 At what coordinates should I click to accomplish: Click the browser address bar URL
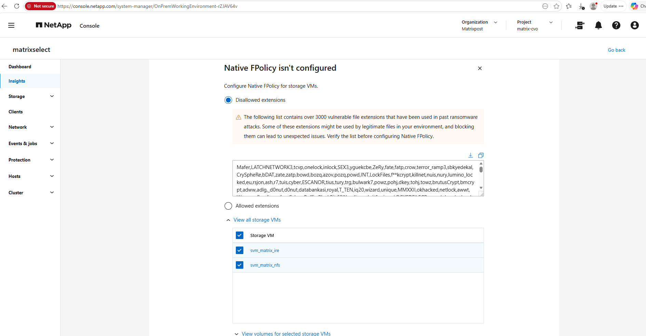pos(147,6)
